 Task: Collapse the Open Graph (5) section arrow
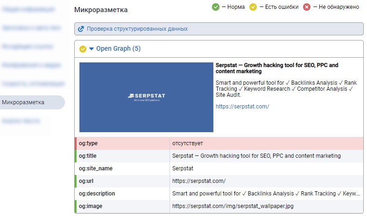(92, 49)
